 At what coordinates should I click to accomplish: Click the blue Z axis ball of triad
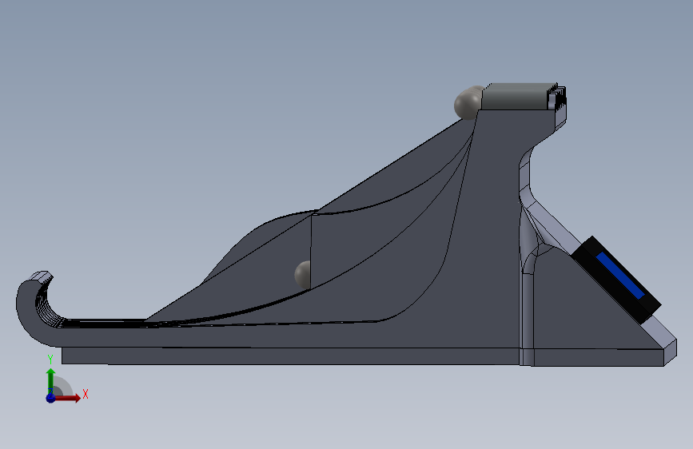tap(50, 398)
